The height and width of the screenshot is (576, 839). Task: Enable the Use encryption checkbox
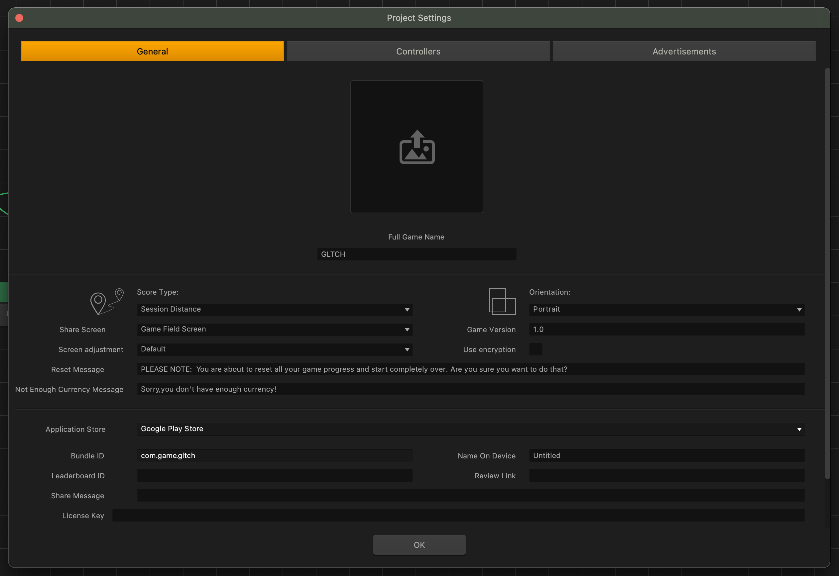(x=535, y=349)
